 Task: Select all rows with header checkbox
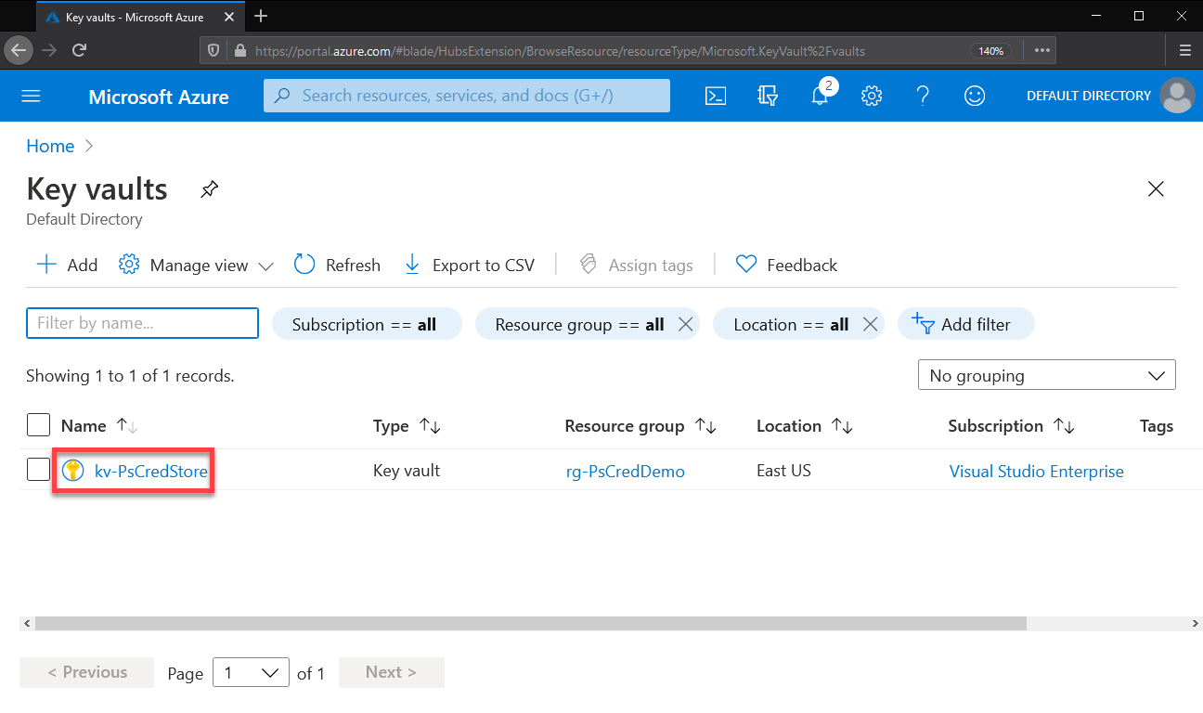click(x=38, y=425)
